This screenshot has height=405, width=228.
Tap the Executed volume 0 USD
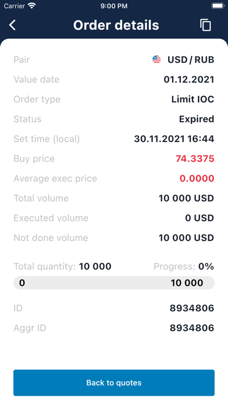(199, 218)
